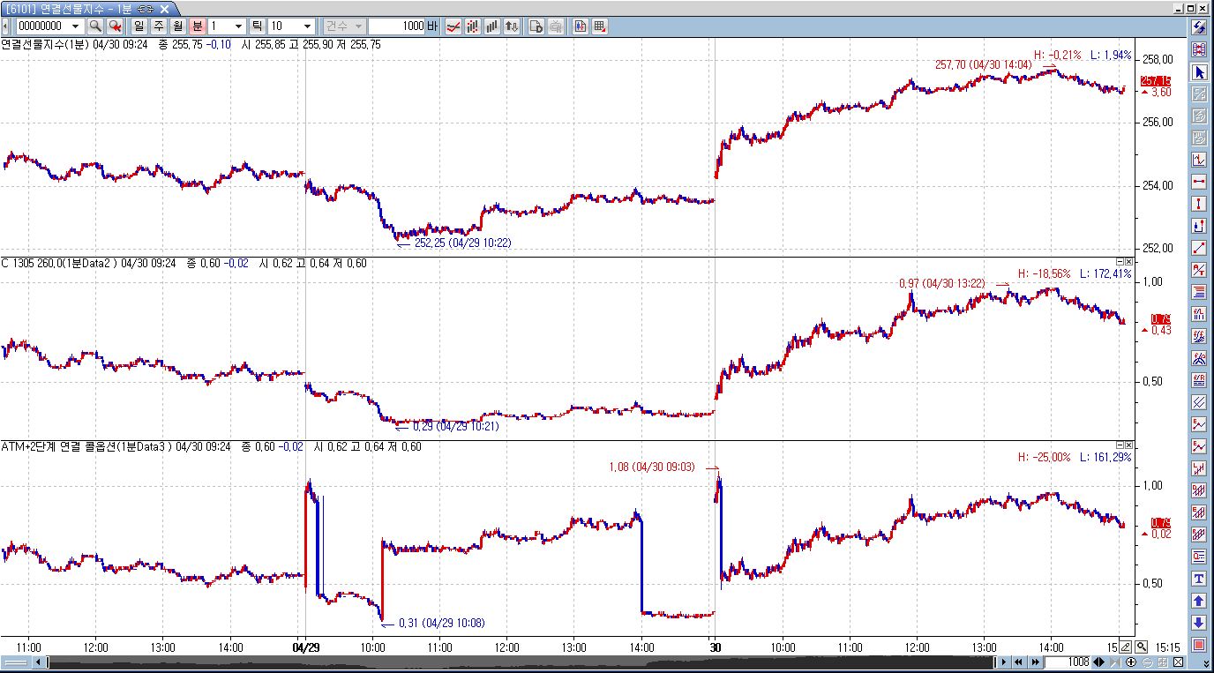This screenshot has width=1214, height=673.
Task: Close the 연결선물지수 chart tab
Action: (163, 9)
